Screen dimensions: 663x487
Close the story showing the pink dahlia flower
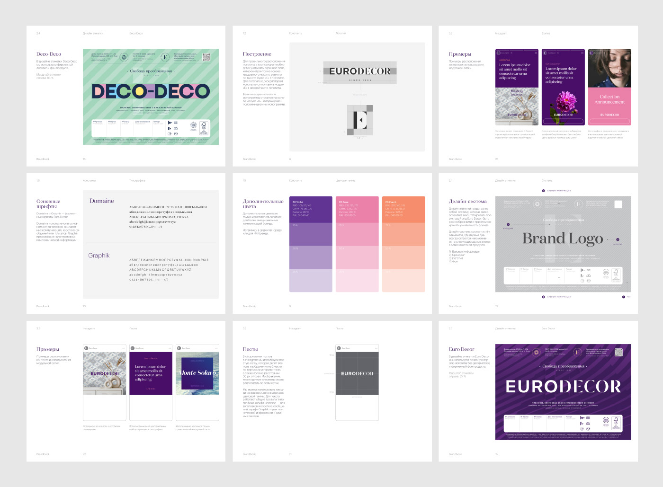click(582, 53)
